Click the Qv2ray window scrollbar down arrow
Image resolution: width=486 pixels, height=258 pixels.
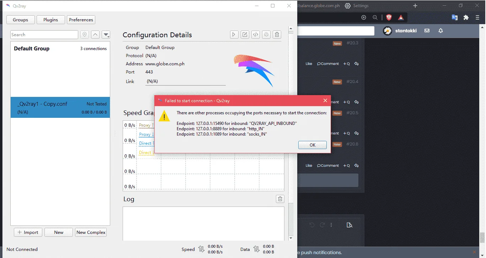pos(291,238)
